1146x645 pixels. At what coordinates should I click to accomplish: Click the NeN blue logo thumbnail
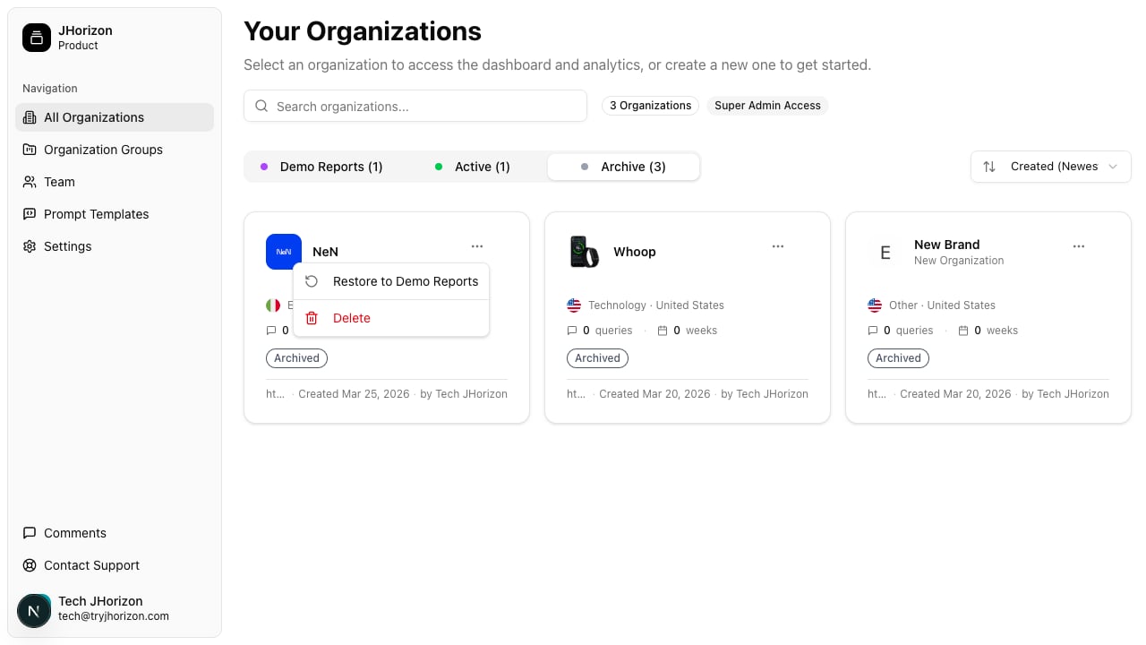[284, 252]
